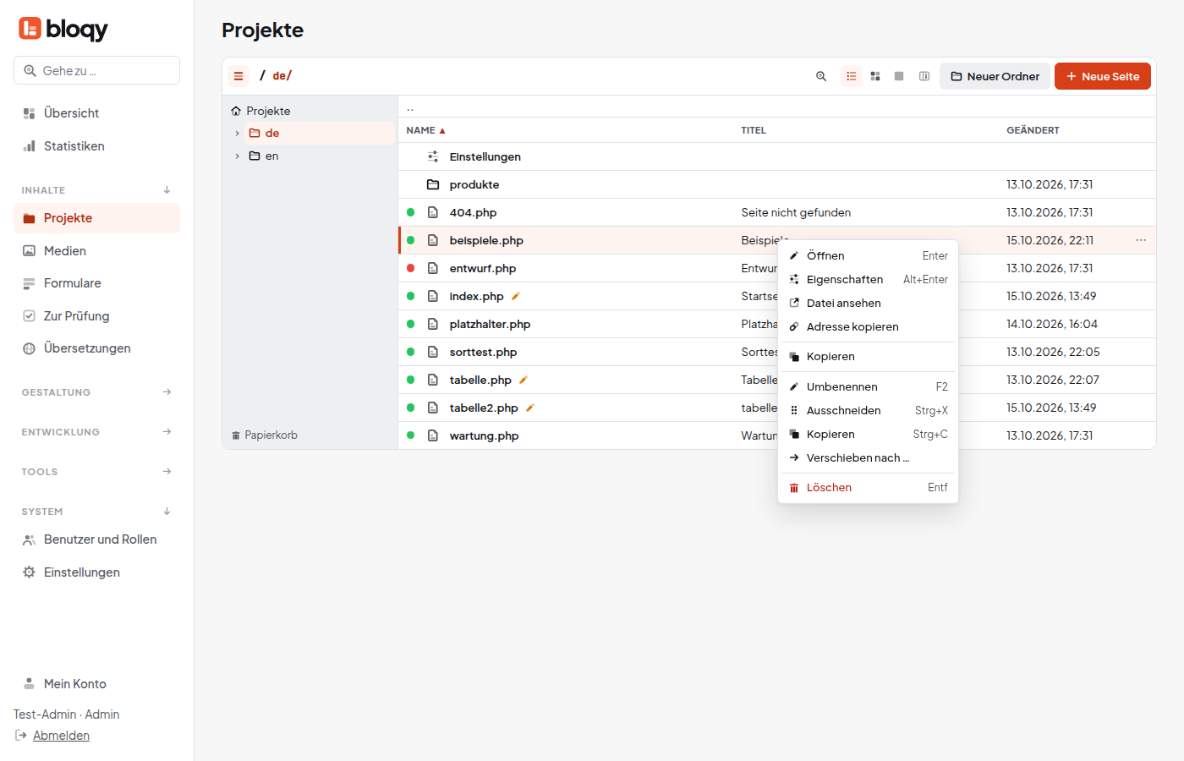The image size is (1184, 761).
Task: Switch to small grid view layout
Action: 875,76
